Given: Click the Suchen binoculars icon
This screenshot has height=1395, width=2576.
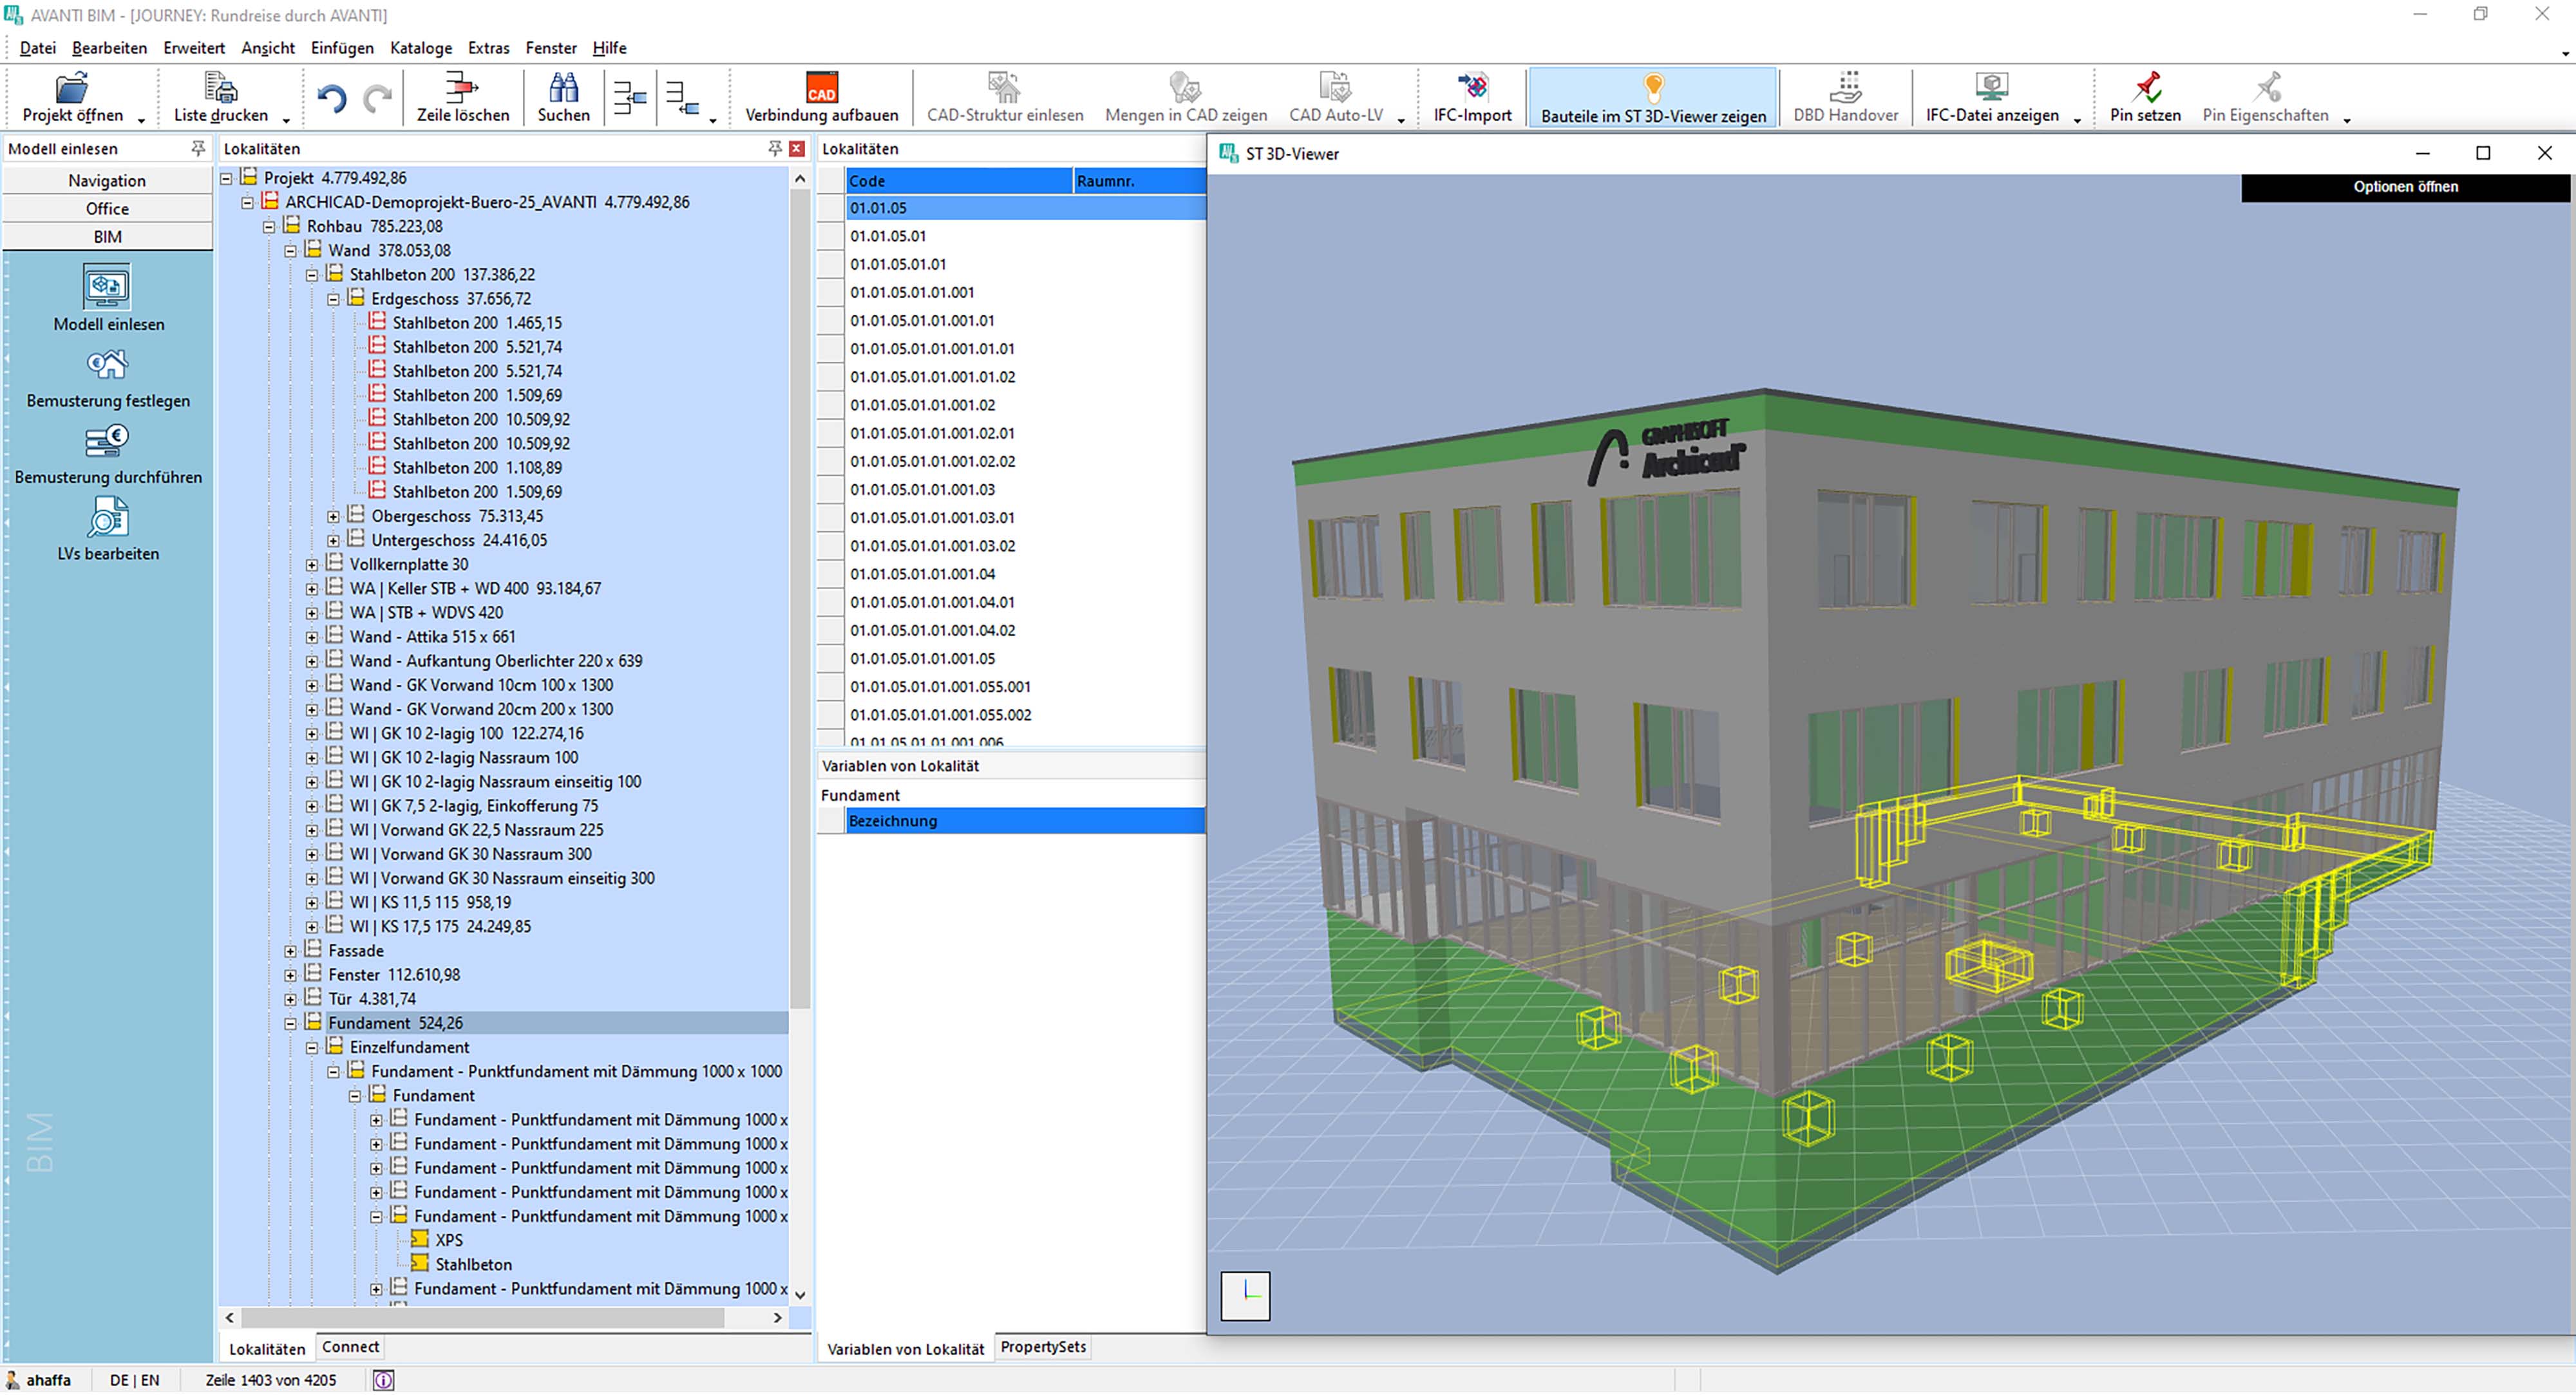Looking at the screenshot, I should pos(563,89).
